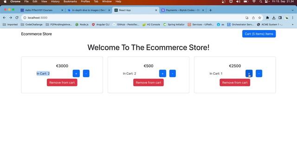
Task: Increase quantity of the €500 product
Action: pos(162,73)
